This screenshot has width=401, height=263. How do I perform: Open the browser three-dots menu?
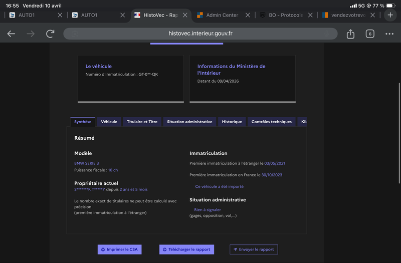(x=389, y=34)
